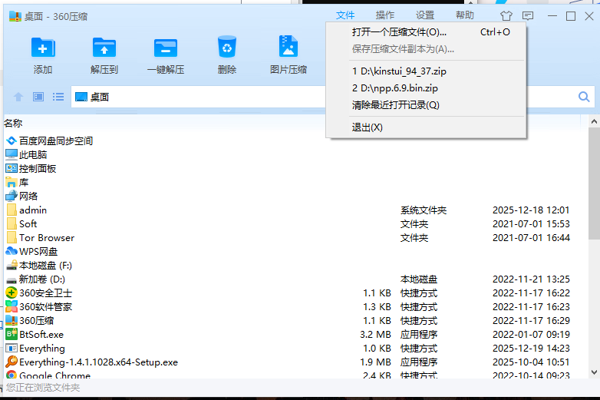The width and height of the screenshot is (600, 400).
Task: Select the 控制面板 icon
Action: tap(12, 168)
